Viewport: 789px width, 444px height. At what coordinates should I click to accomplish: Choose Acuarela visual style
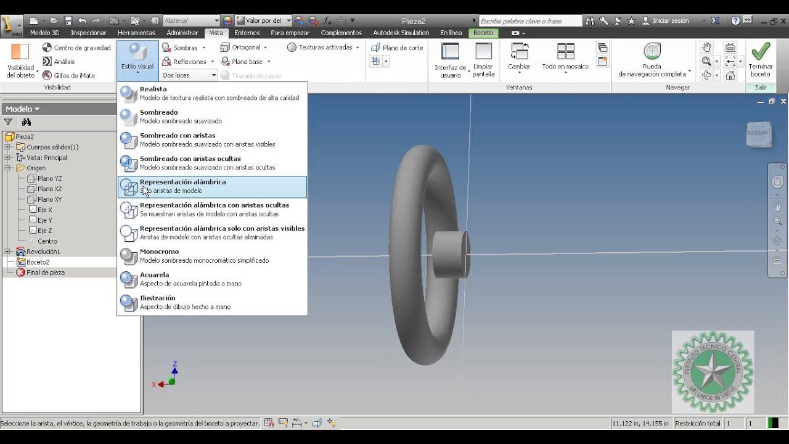pyautogui.click(x=212, y=279)
